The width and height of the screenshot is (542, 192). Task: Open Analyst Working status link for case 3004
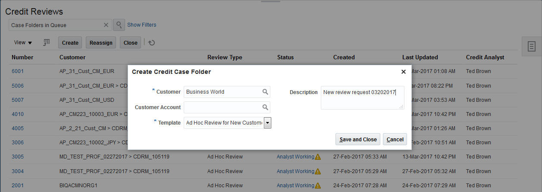point(295,171)
